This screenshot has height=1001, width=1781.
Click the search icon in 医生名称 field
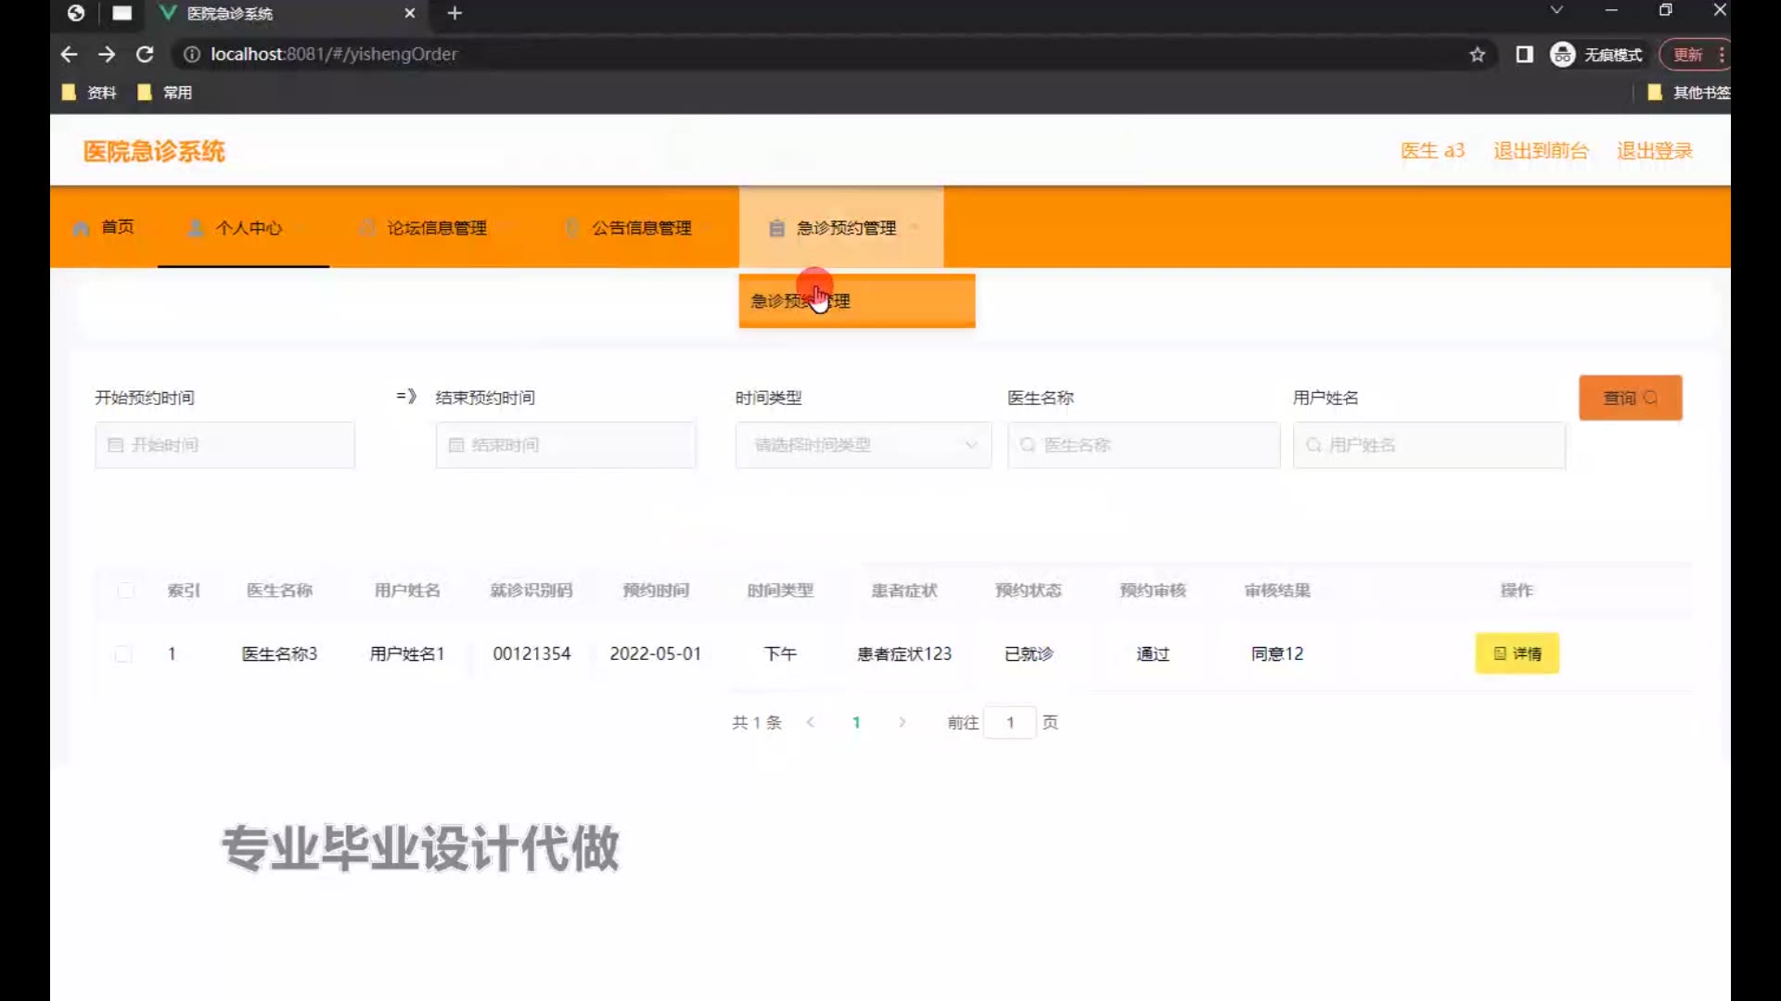1028,445
